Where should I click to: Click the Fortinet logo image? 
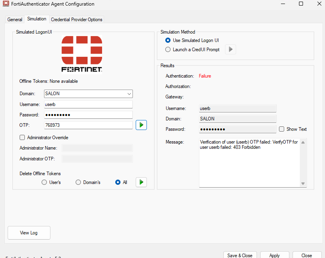[82, 54]
